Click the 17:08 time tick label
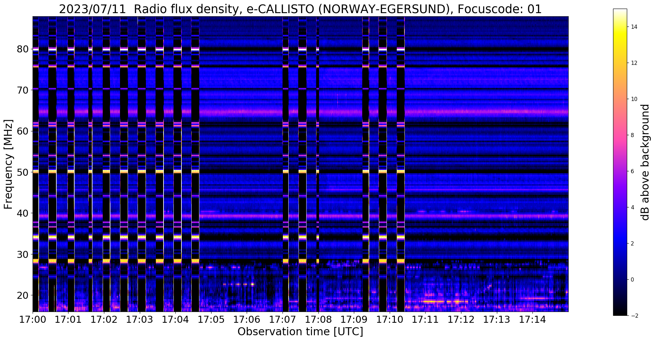655x341 pixels. click(318, 319)
